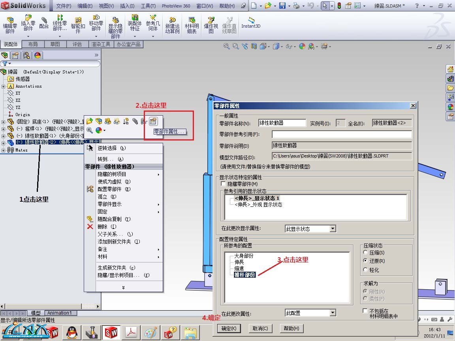Click the 材料明细表 (Bill of Materials) icon
This screenshot has width=455, height=341.
click(192, 24)
